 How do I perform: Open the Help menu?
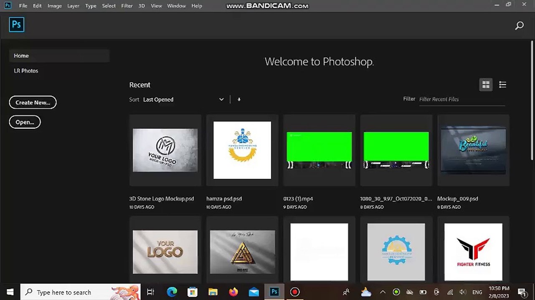point(197,6)
